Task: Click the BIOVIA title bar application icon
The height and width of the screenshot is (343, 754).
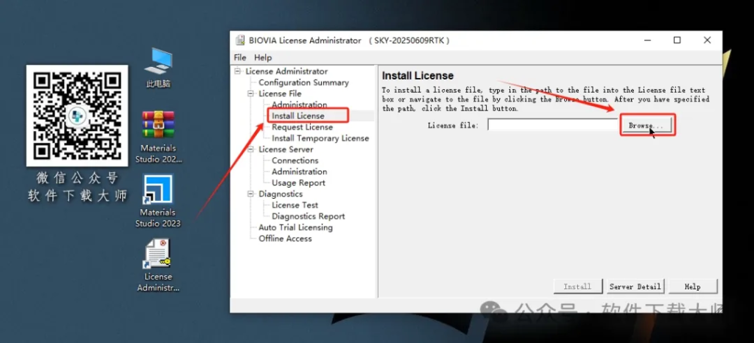Action: click(240, 40)
